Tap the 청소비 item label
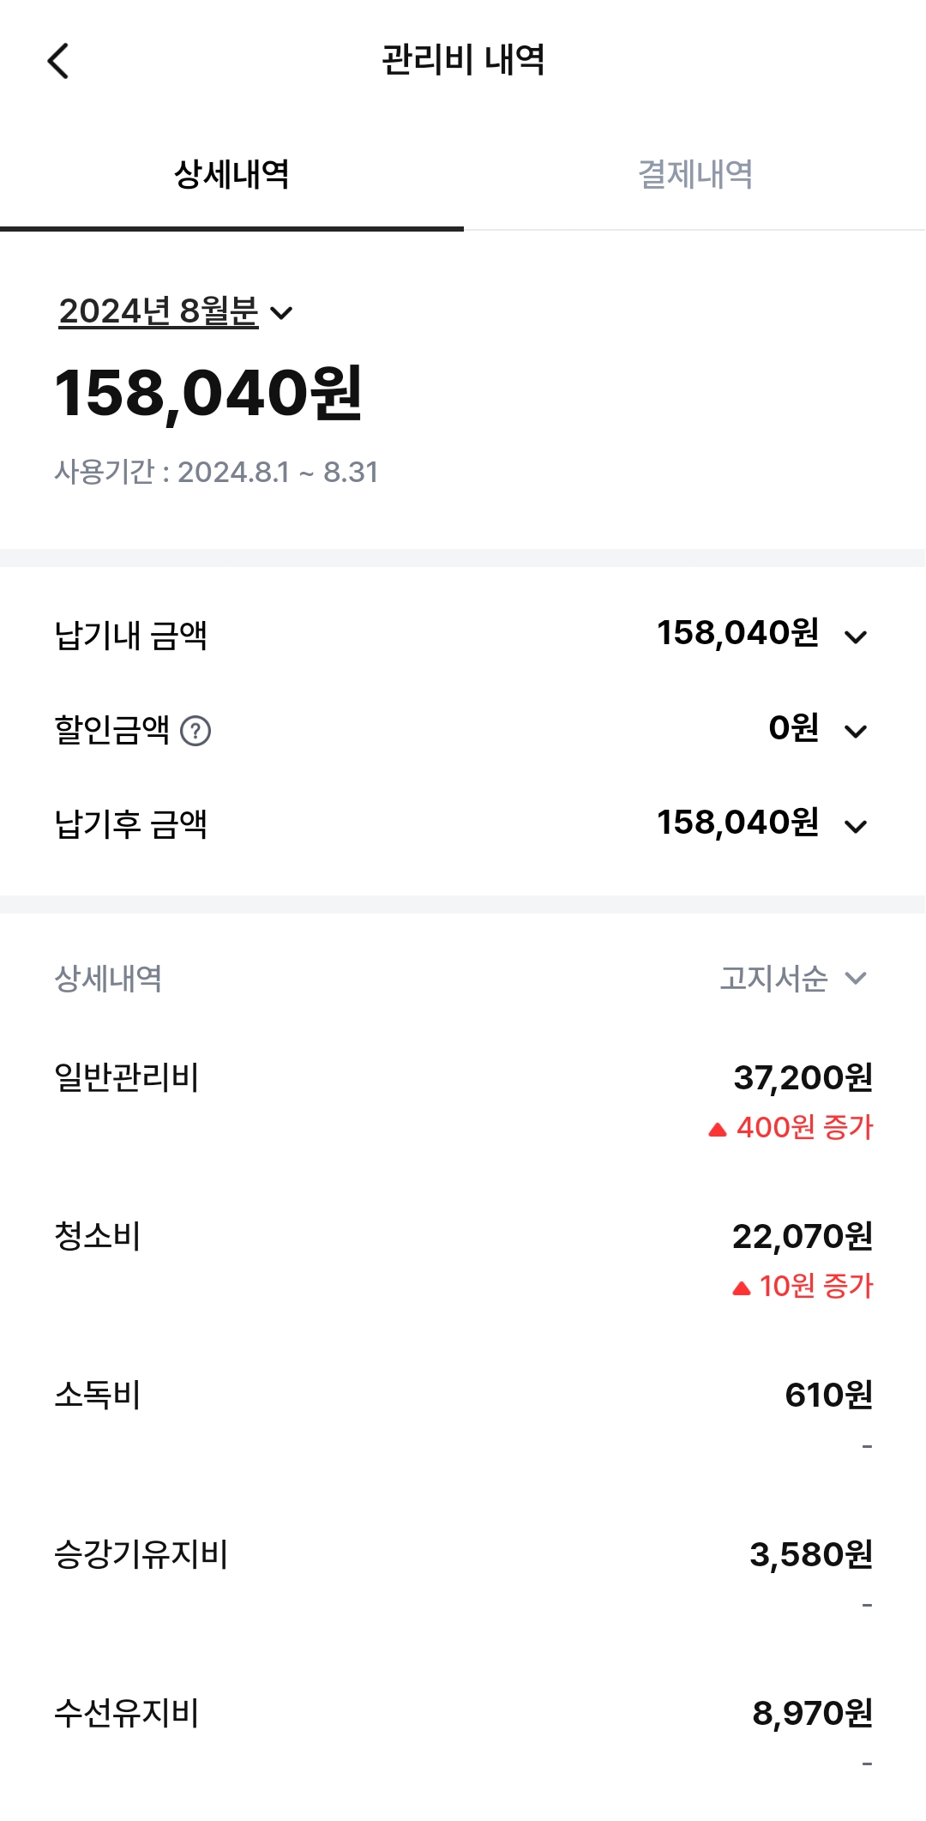The height and width of the screenshot is (1821, 926). (98, 1236)
